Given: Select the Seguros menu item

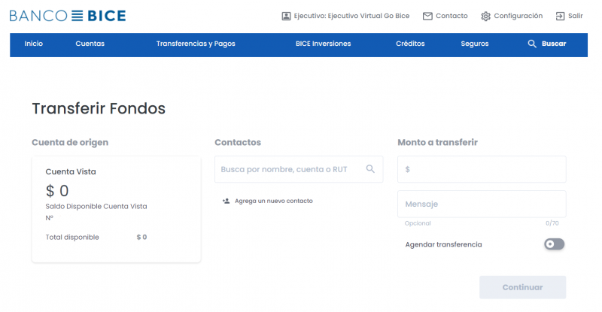Looking at the screenshot, I should click(475, 44).
